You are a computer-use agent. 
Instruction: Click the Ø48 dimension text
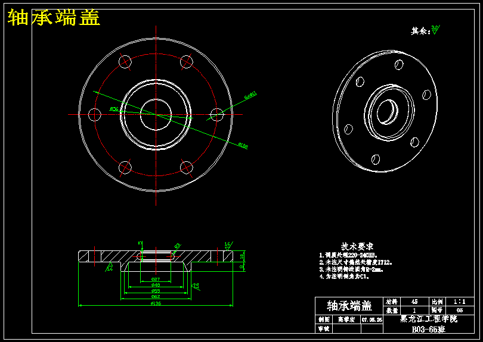tap(156, 285)
